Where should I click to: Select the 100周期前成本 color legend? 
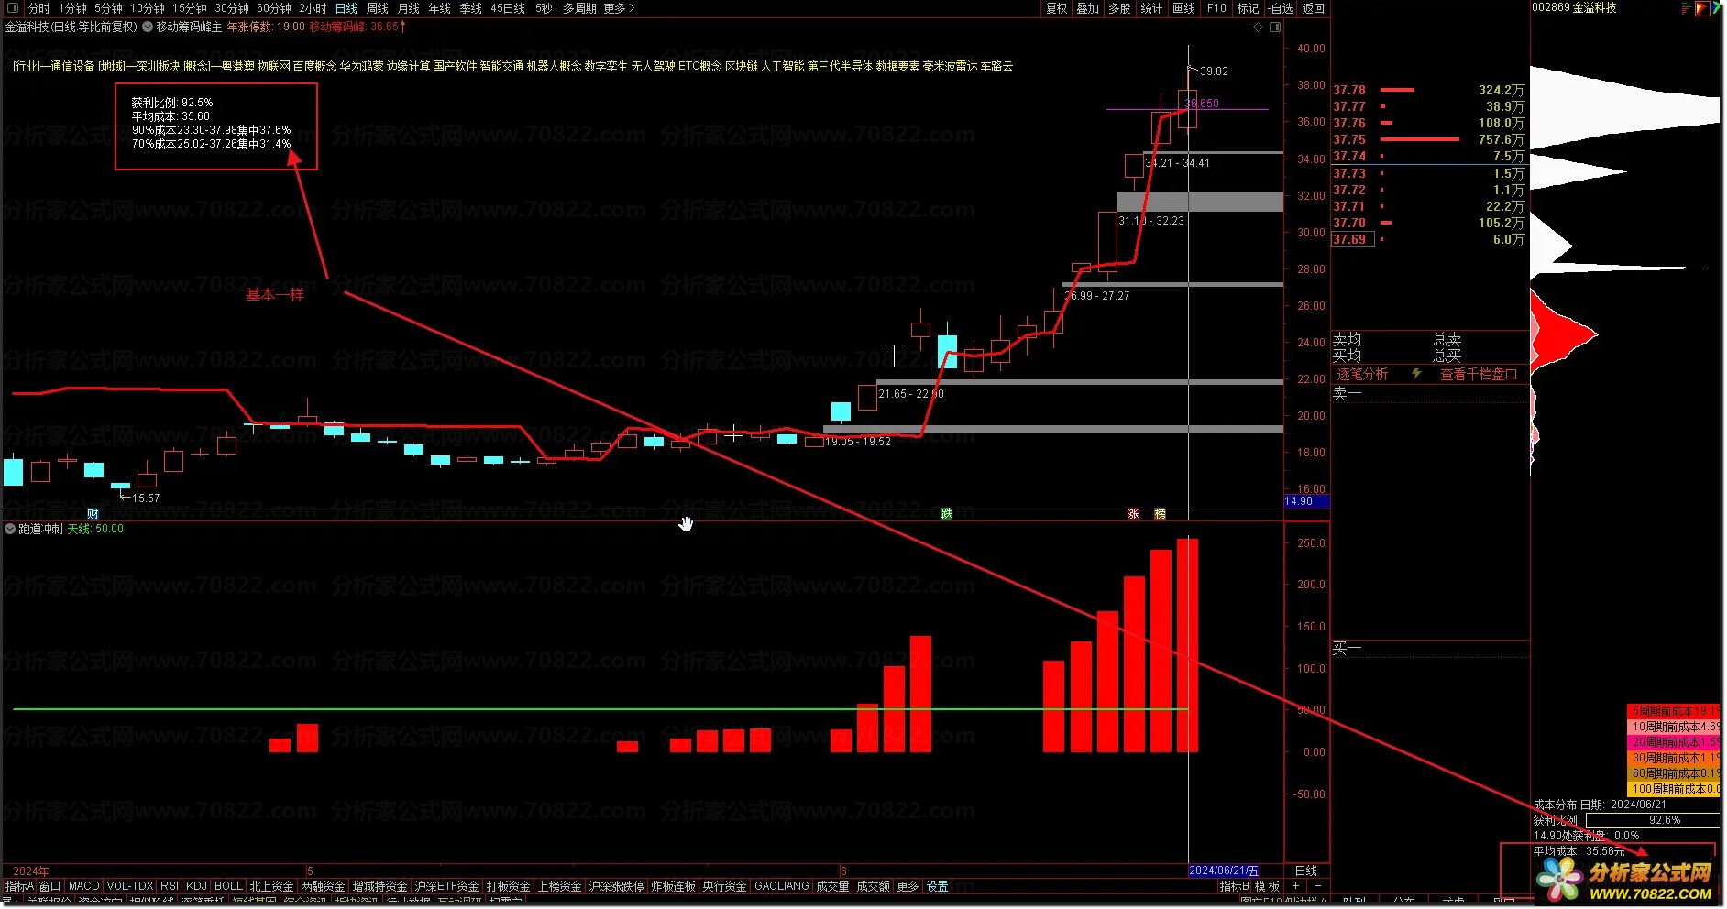click(x=1674, y=789)
